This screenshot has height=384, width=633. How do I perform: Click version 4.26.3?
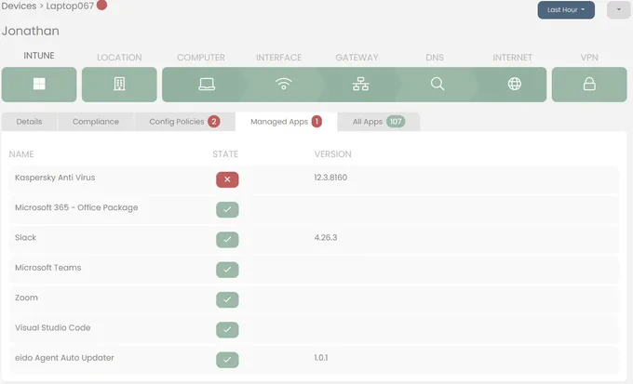pos(326,238)
